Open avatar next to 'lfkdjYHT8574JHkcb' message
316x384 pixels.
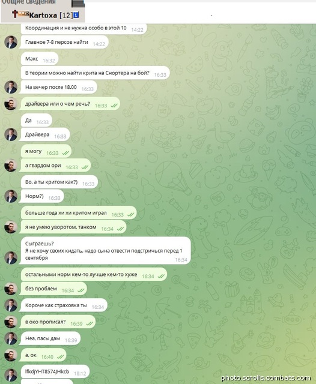[x=11, y=374]
